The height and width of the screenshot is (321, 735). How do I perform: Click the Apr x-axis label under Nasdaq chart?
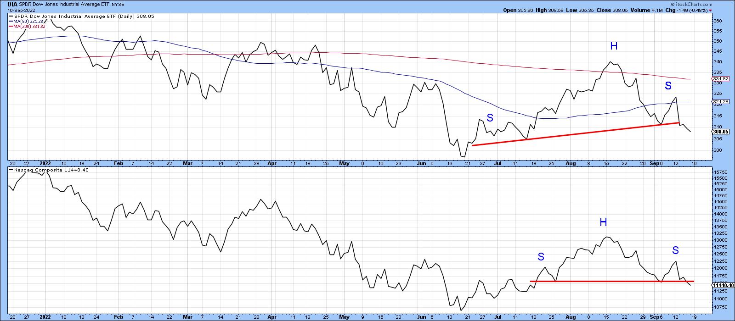point(272,317)
